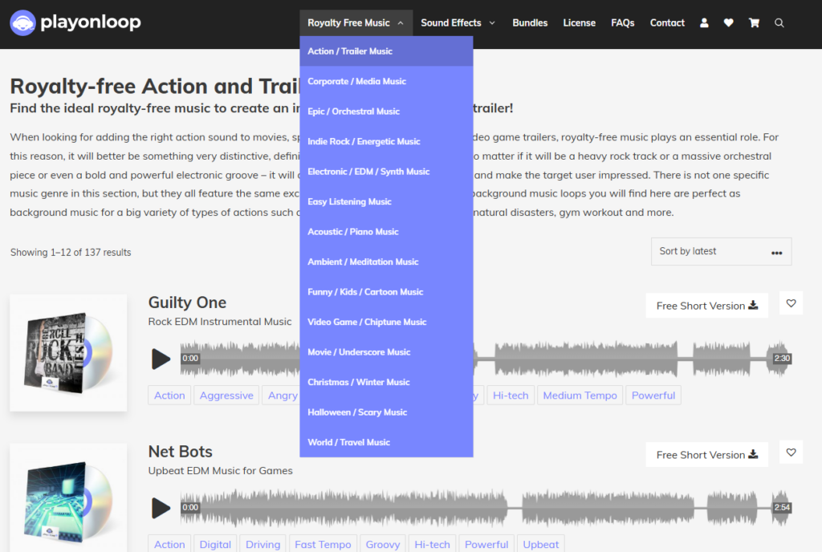Select Halloween / Scary Music
This screenshot has height=552, width=822.
point(386,412)
